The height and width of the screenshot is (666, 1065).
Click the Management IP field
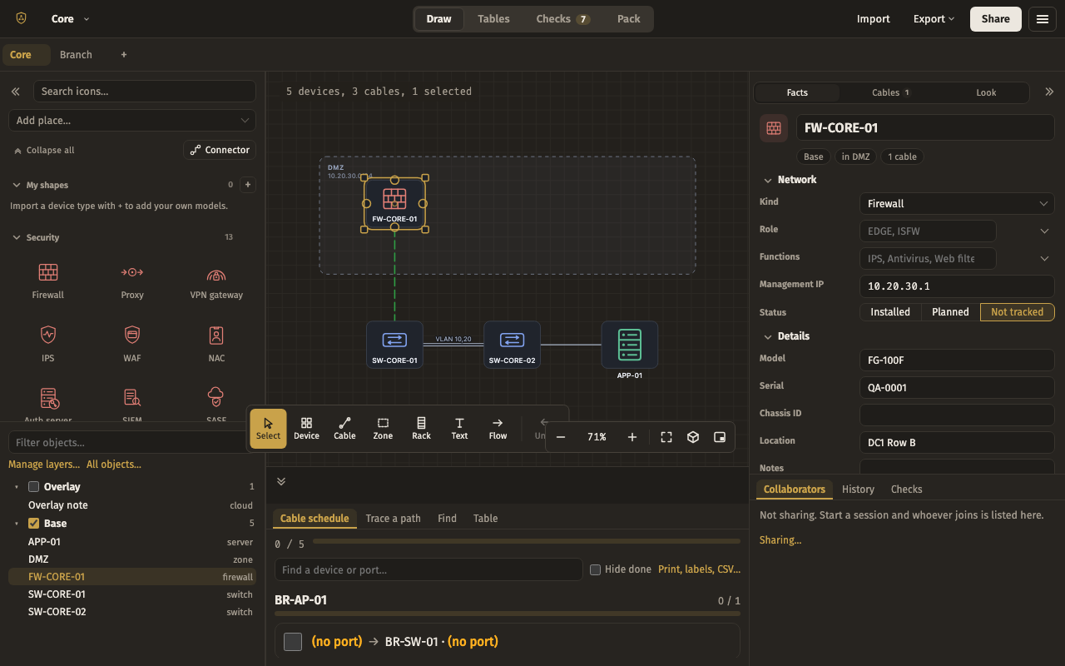point(957,286)
